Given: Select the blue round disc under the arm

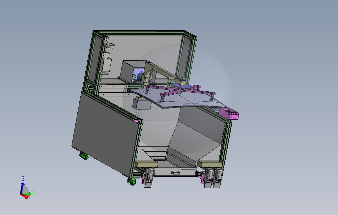Looking at the screenshot, I should pyautogui.click(x=181, y=86).
